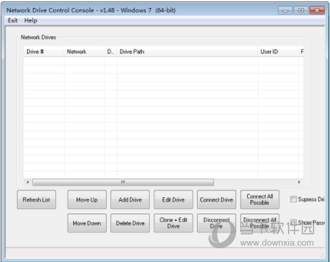The width and height of the screenshot is (330, 262).
Task: Click the horizontal scrollbar left arrow
Action: [x=28, y=182]
